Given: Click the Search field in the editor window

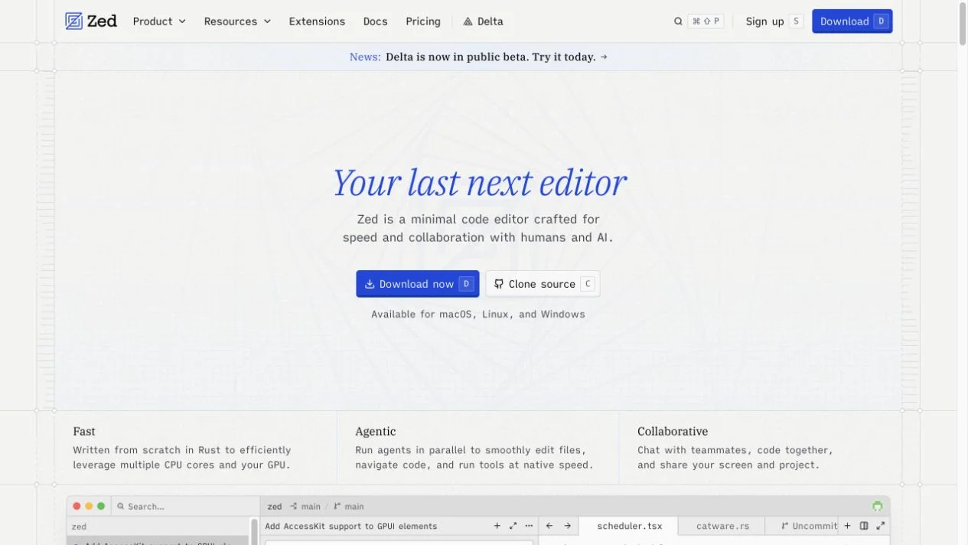Looking at the screenshot, I should click(x=186, y=506).
